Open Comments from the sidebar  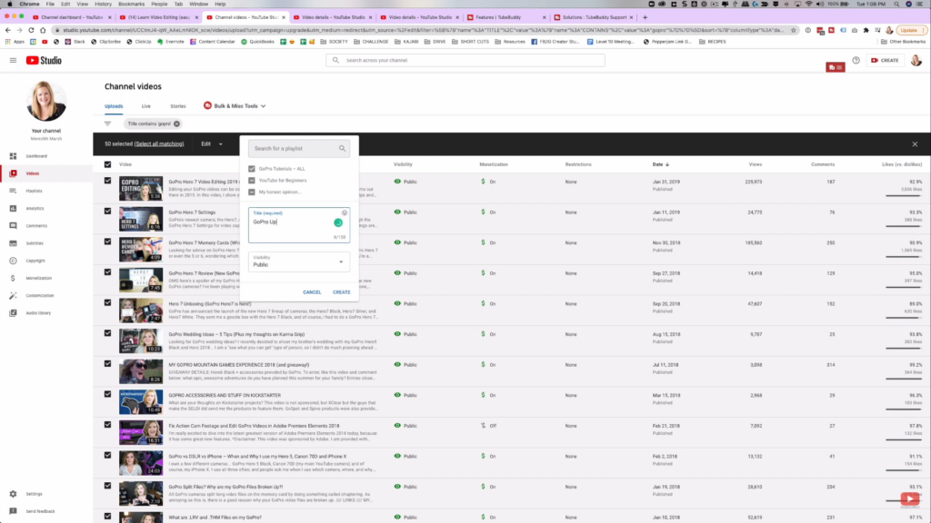click(36, 226)
